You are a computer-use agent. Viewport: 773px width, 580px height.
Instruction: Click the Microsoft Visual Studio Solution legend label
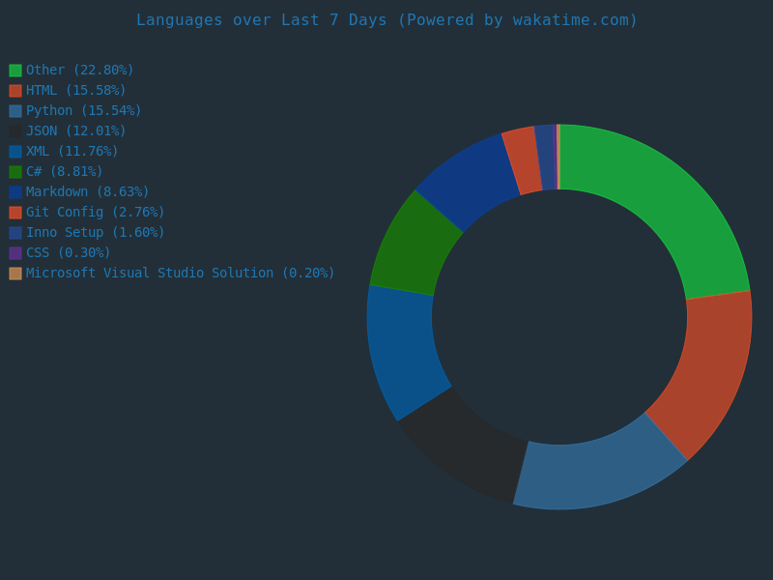[180, 274]
